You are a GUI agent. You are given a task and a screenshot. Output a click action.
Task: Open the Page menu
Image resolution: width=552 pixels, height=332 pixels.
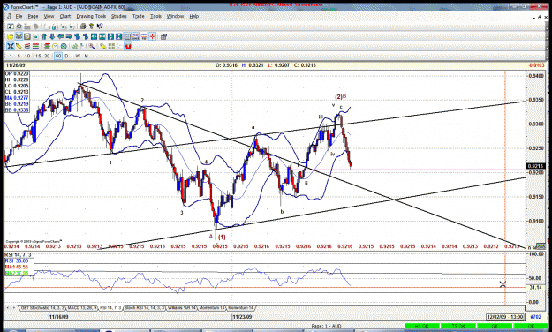[x=33, y=16]
